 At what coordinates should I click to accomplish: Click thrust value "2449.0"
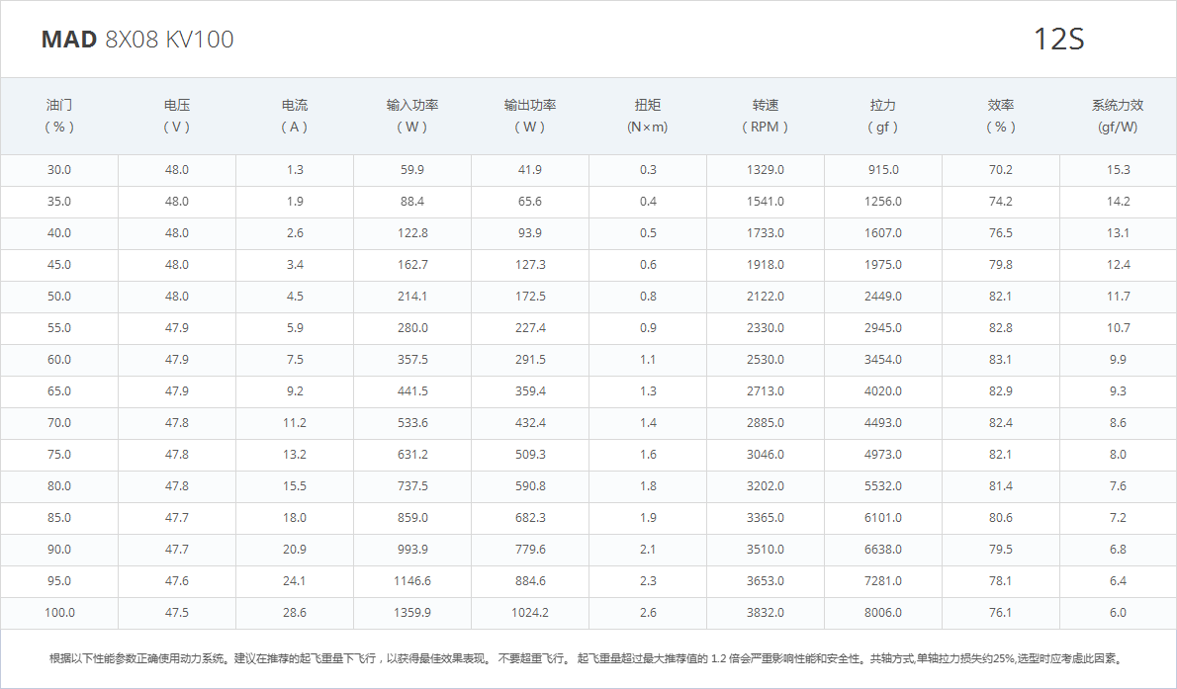tap(883, 296)
